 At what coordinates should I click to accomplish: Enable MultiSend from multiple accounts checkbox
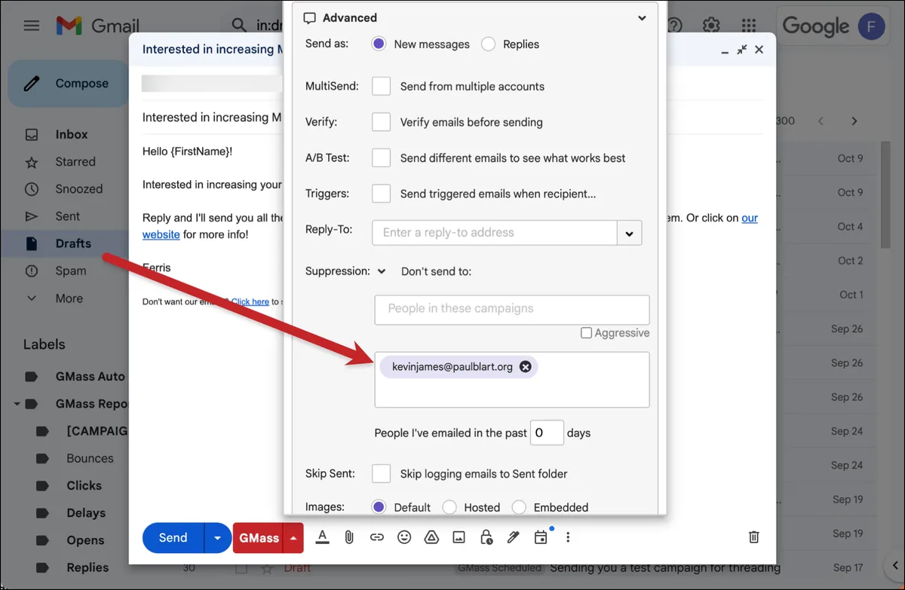pos(382,86)
